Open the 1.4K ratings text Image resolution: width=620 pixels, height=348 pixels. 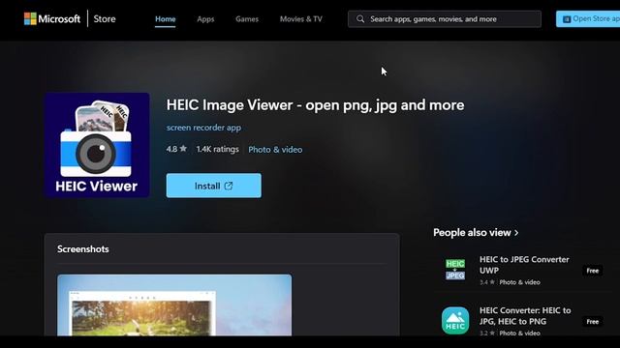[x=217, y=149]
